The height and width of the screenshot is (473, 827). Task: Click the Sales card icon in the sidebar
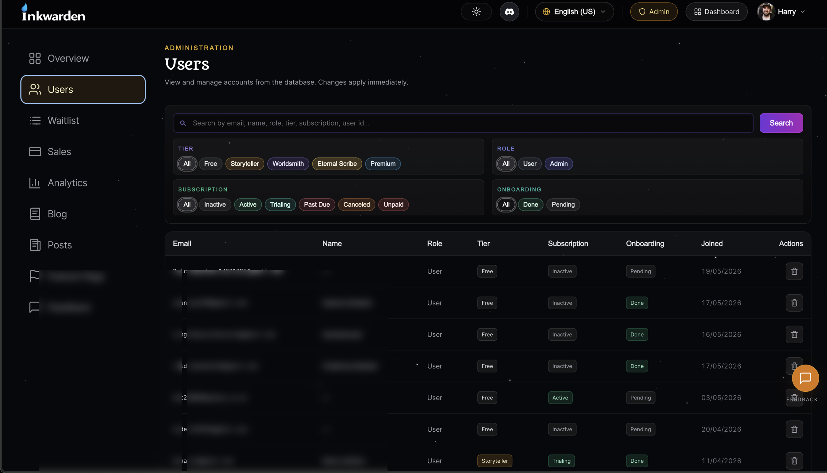35,152
